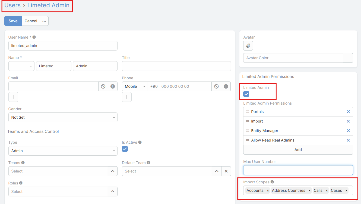This screenshot has height=204, width=361.
Task: Click the Avatar Color swatch
Action: tap(348, 58)
